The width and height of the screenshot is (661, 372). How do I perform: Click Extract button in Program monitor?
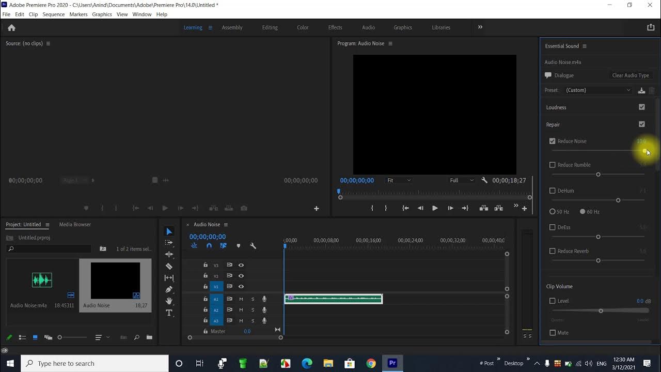click(x=498, y=208)
